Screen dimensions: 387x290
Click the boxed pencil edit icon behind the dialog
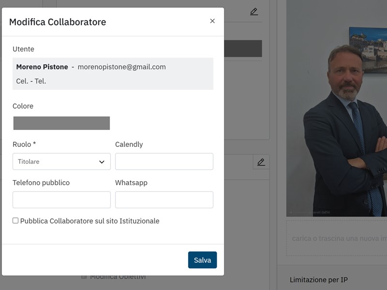tap(261, 162)
